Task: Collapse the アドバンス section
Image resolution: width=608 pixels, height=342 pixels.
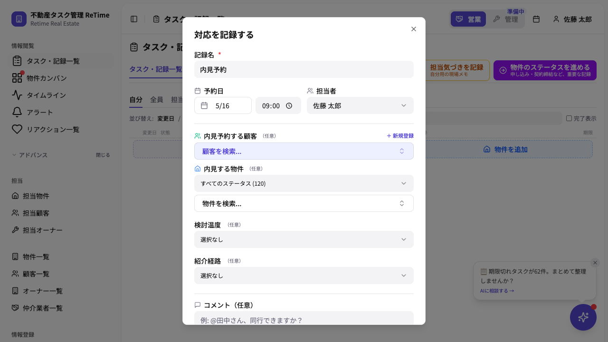Action: click(x=29, y=155)
